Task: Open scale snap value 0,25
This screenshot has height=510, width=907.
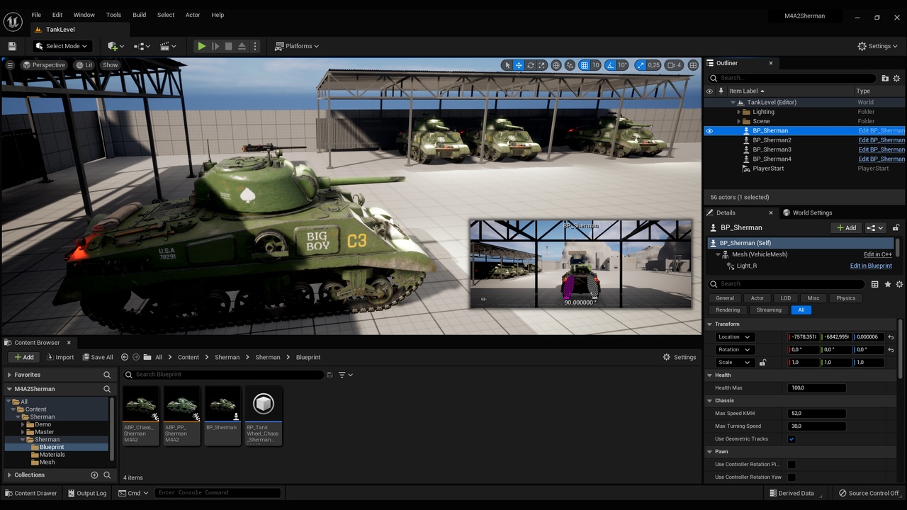Action: (653, 65)
